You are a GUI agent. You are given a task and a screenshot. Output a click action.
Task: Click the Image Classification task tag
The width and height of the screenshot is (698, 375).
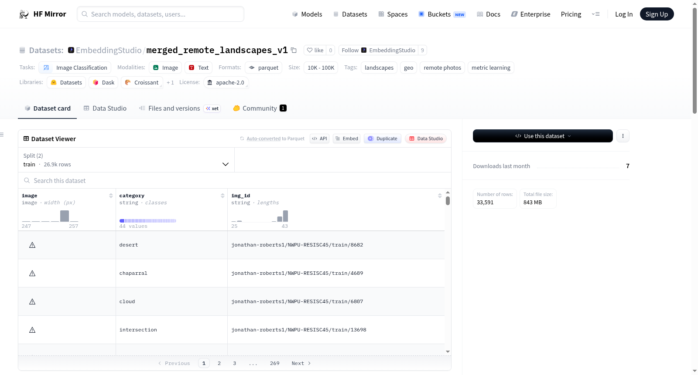pos(75,68)
